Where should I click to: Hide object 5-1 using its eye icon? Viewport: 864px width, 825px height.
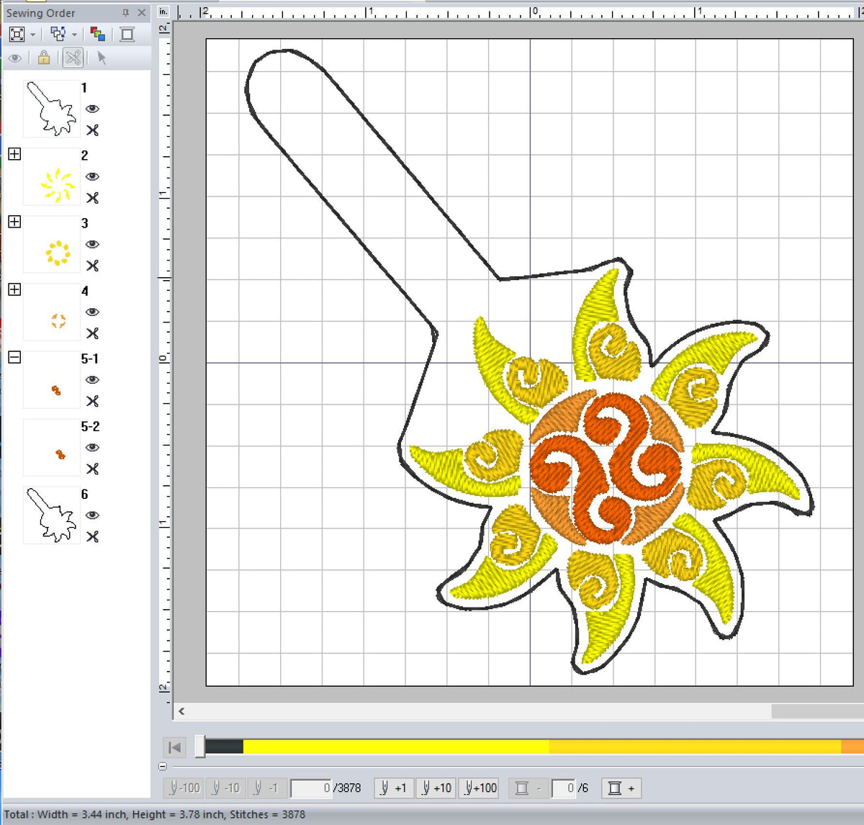tap(93, 380)
